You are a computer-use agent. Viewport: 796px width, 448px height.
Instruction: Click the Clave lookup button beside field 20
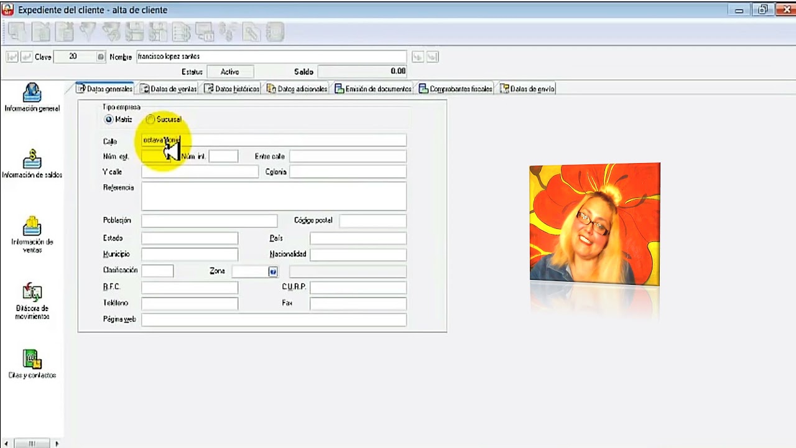[101, 57]
